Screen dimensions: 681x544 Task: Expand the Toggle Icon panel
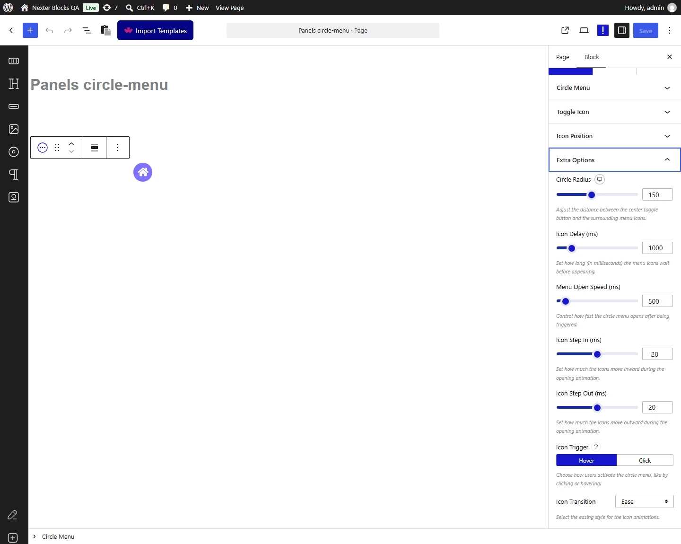[614, 112]
